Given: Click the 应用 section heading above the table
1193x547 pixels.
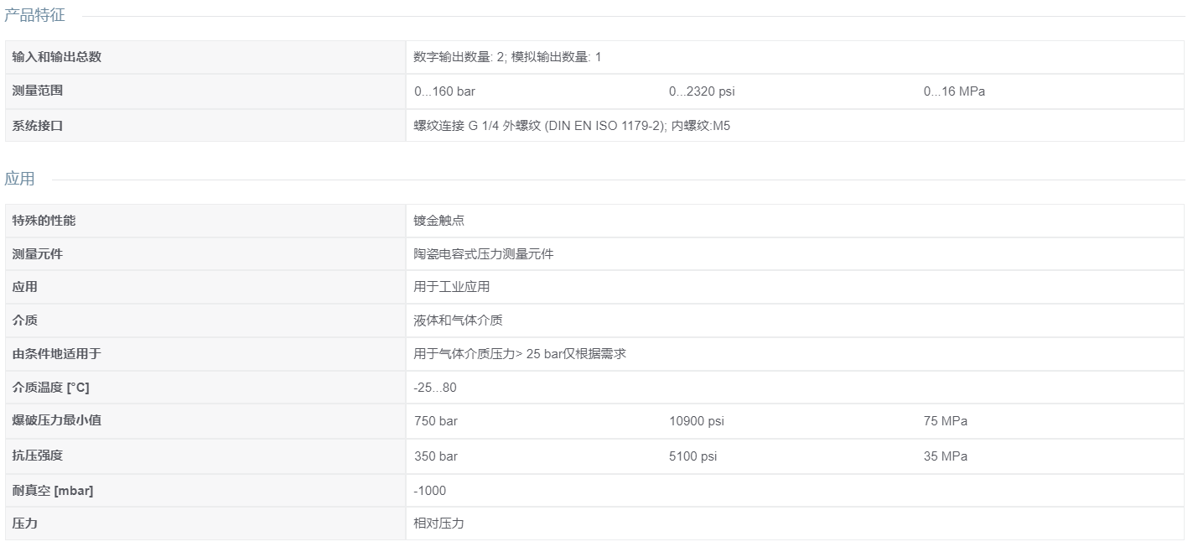Looking at the screenshot, I should pyautogui.click(x=19, y=179).
